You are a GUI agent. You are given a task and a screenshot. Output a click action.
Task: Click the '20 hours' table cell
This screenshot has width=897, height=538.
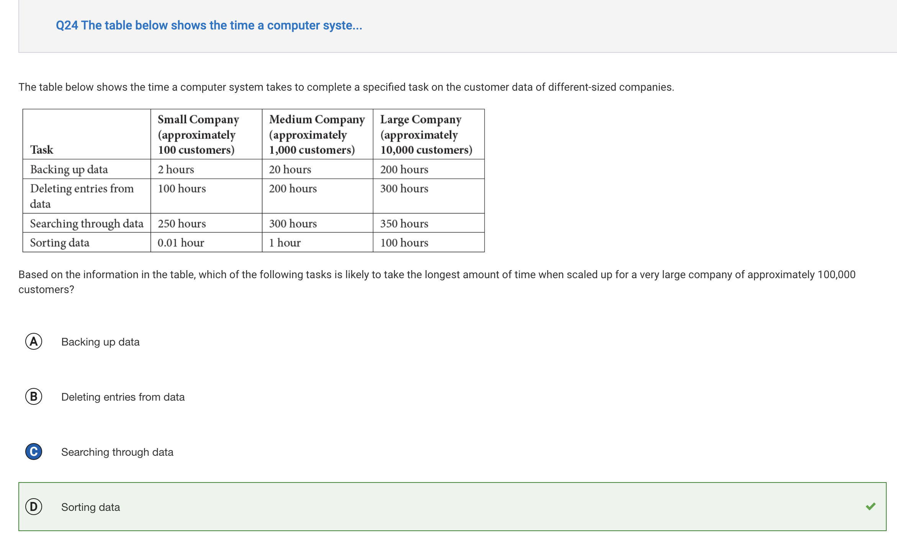click(318, 169)
